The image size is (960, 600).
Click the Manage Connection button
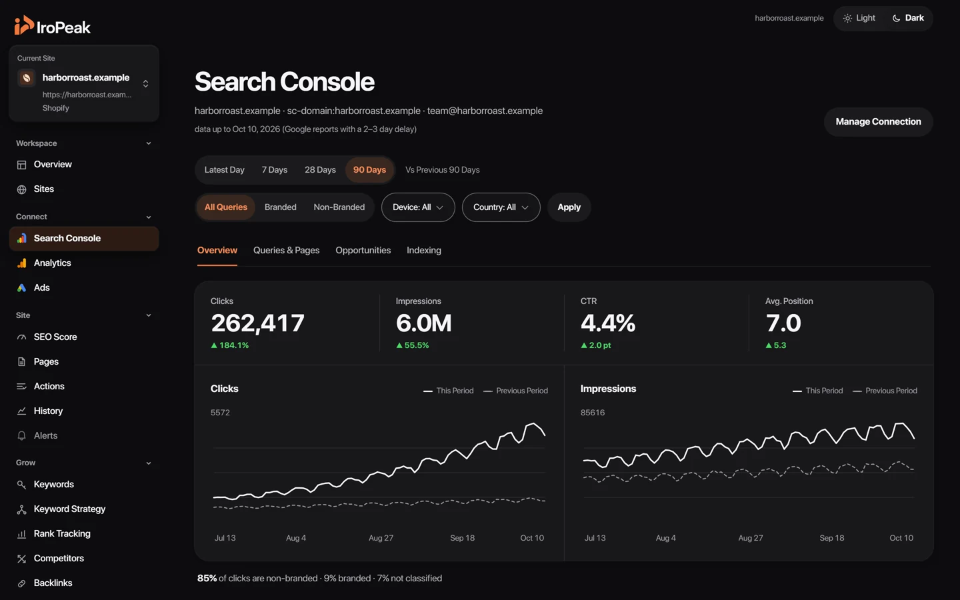click(878, 122)
